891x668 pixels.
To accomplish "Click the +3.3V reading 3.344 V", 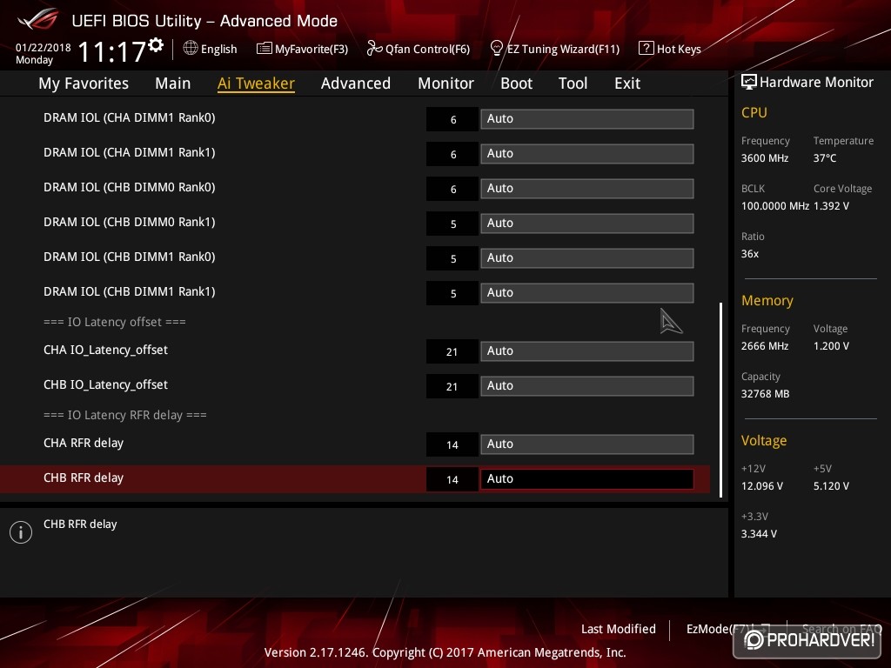I will click(759, 534).
